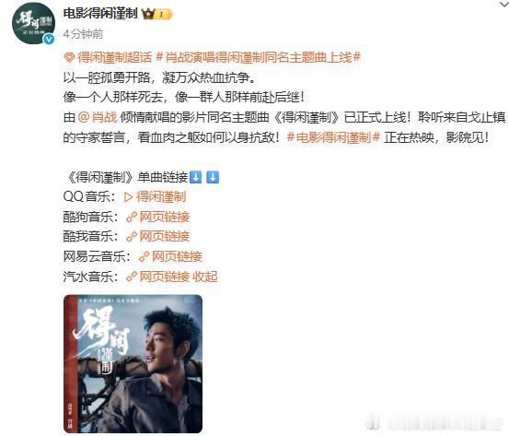Click the 4分钟前 post timestamp

point(84,34)
